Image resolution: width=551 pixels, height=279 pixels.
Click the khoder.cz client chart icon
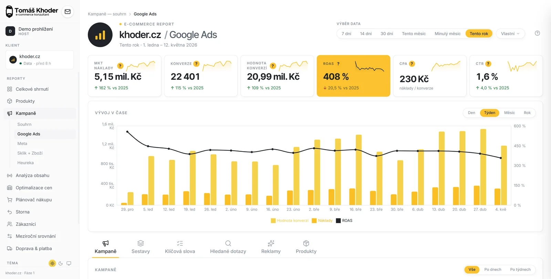click(13, 59)
